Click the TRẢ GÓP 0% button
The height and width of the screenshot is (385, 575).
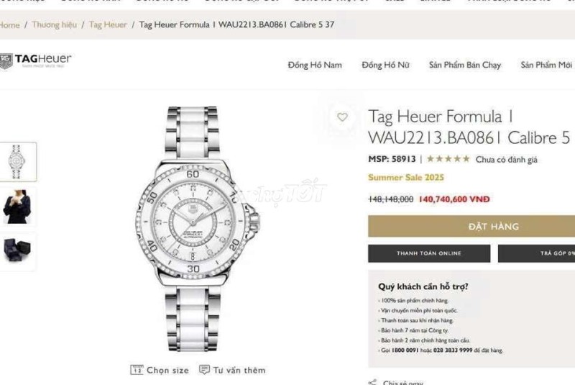(536, 253)
